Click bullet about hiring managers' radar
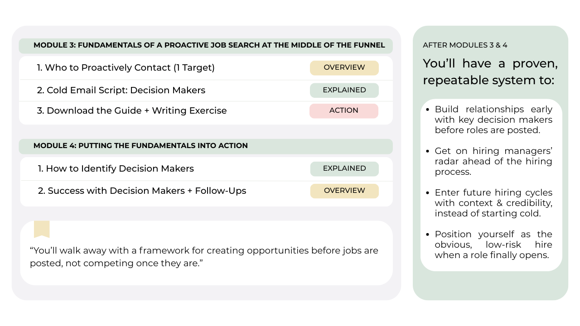Viewport: 580px width, 326px height. (493, 161)
